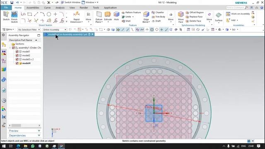Toggle the model1 checkbox

click(17, 51)
